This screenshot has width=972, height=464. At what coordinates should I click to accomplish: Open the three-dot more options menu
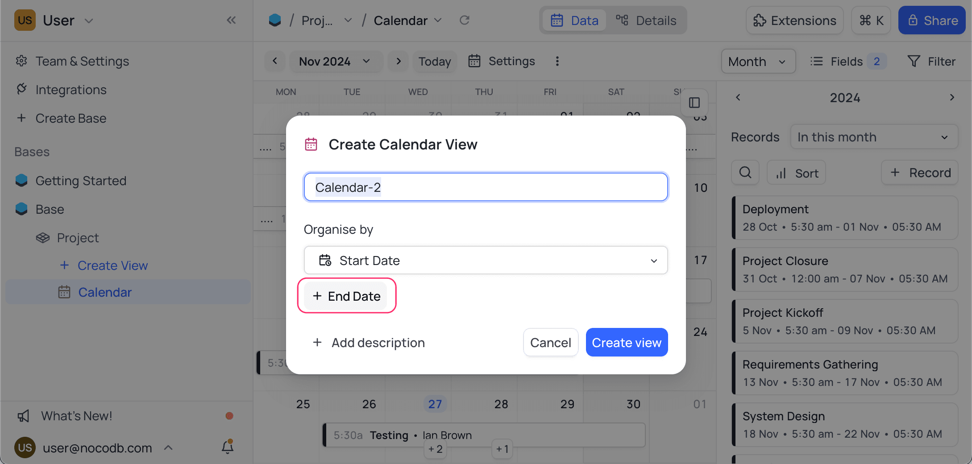[x=557, y=61]
